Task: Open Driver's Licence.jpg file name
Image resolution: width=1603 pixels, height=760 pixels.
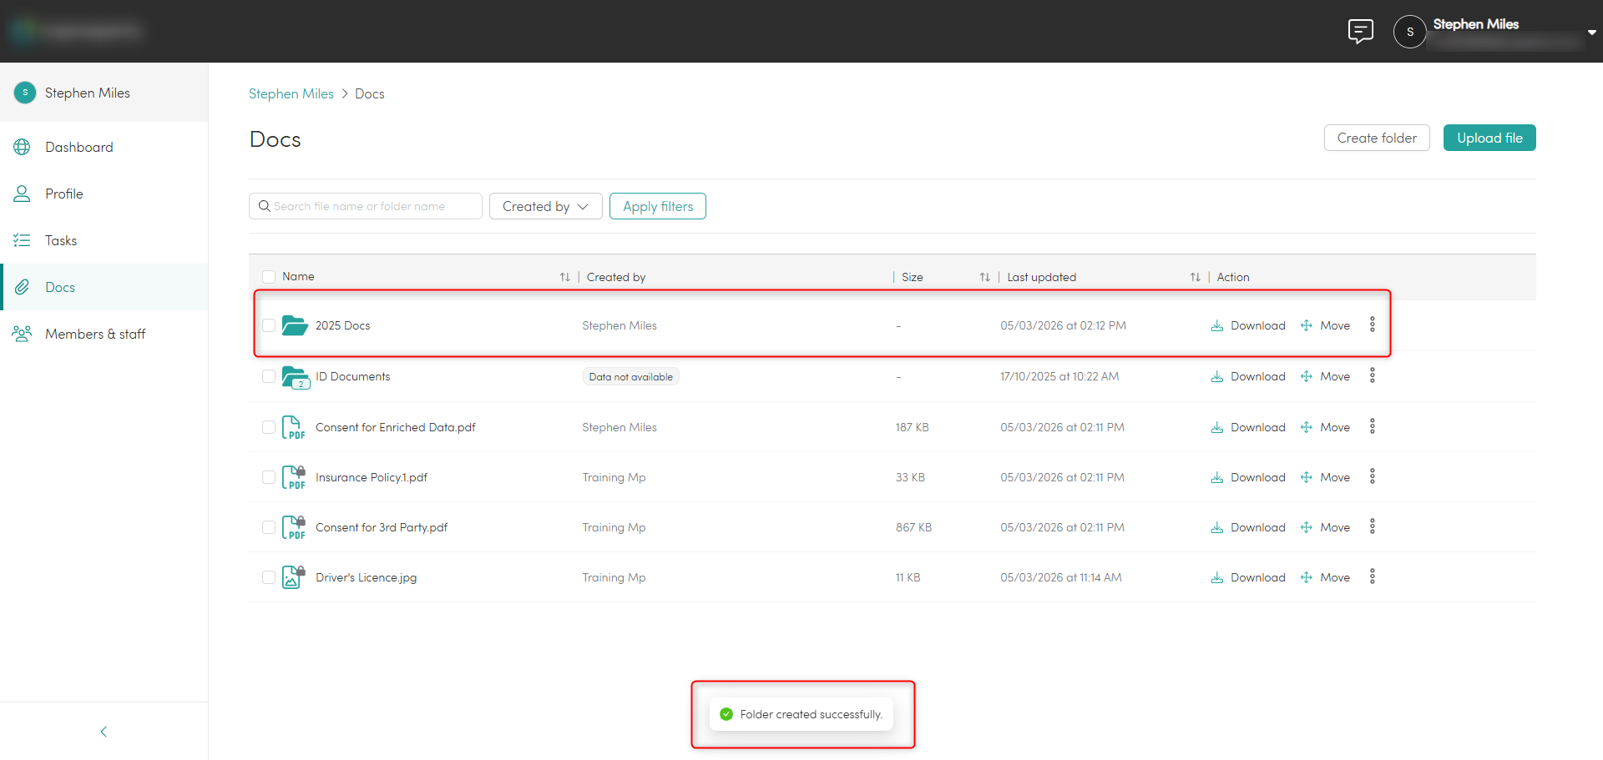Action: (366, 577)
